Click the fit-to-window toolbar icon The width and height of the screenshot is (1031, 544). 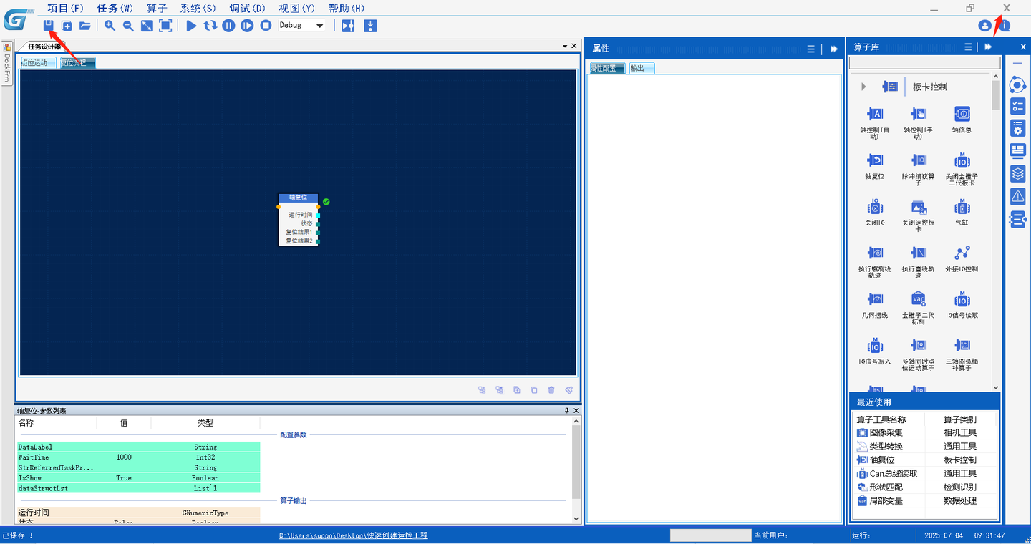pyautogui.click(x=165, y=26)
